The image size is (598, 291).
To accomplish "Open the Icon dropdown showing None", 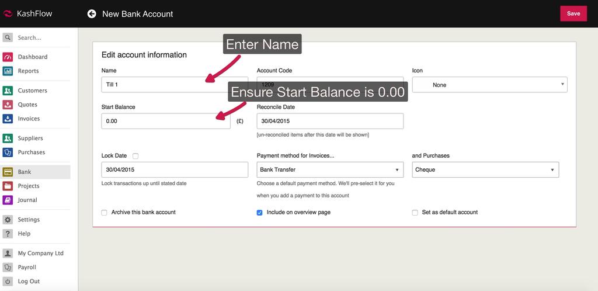I will pos(489,85).
